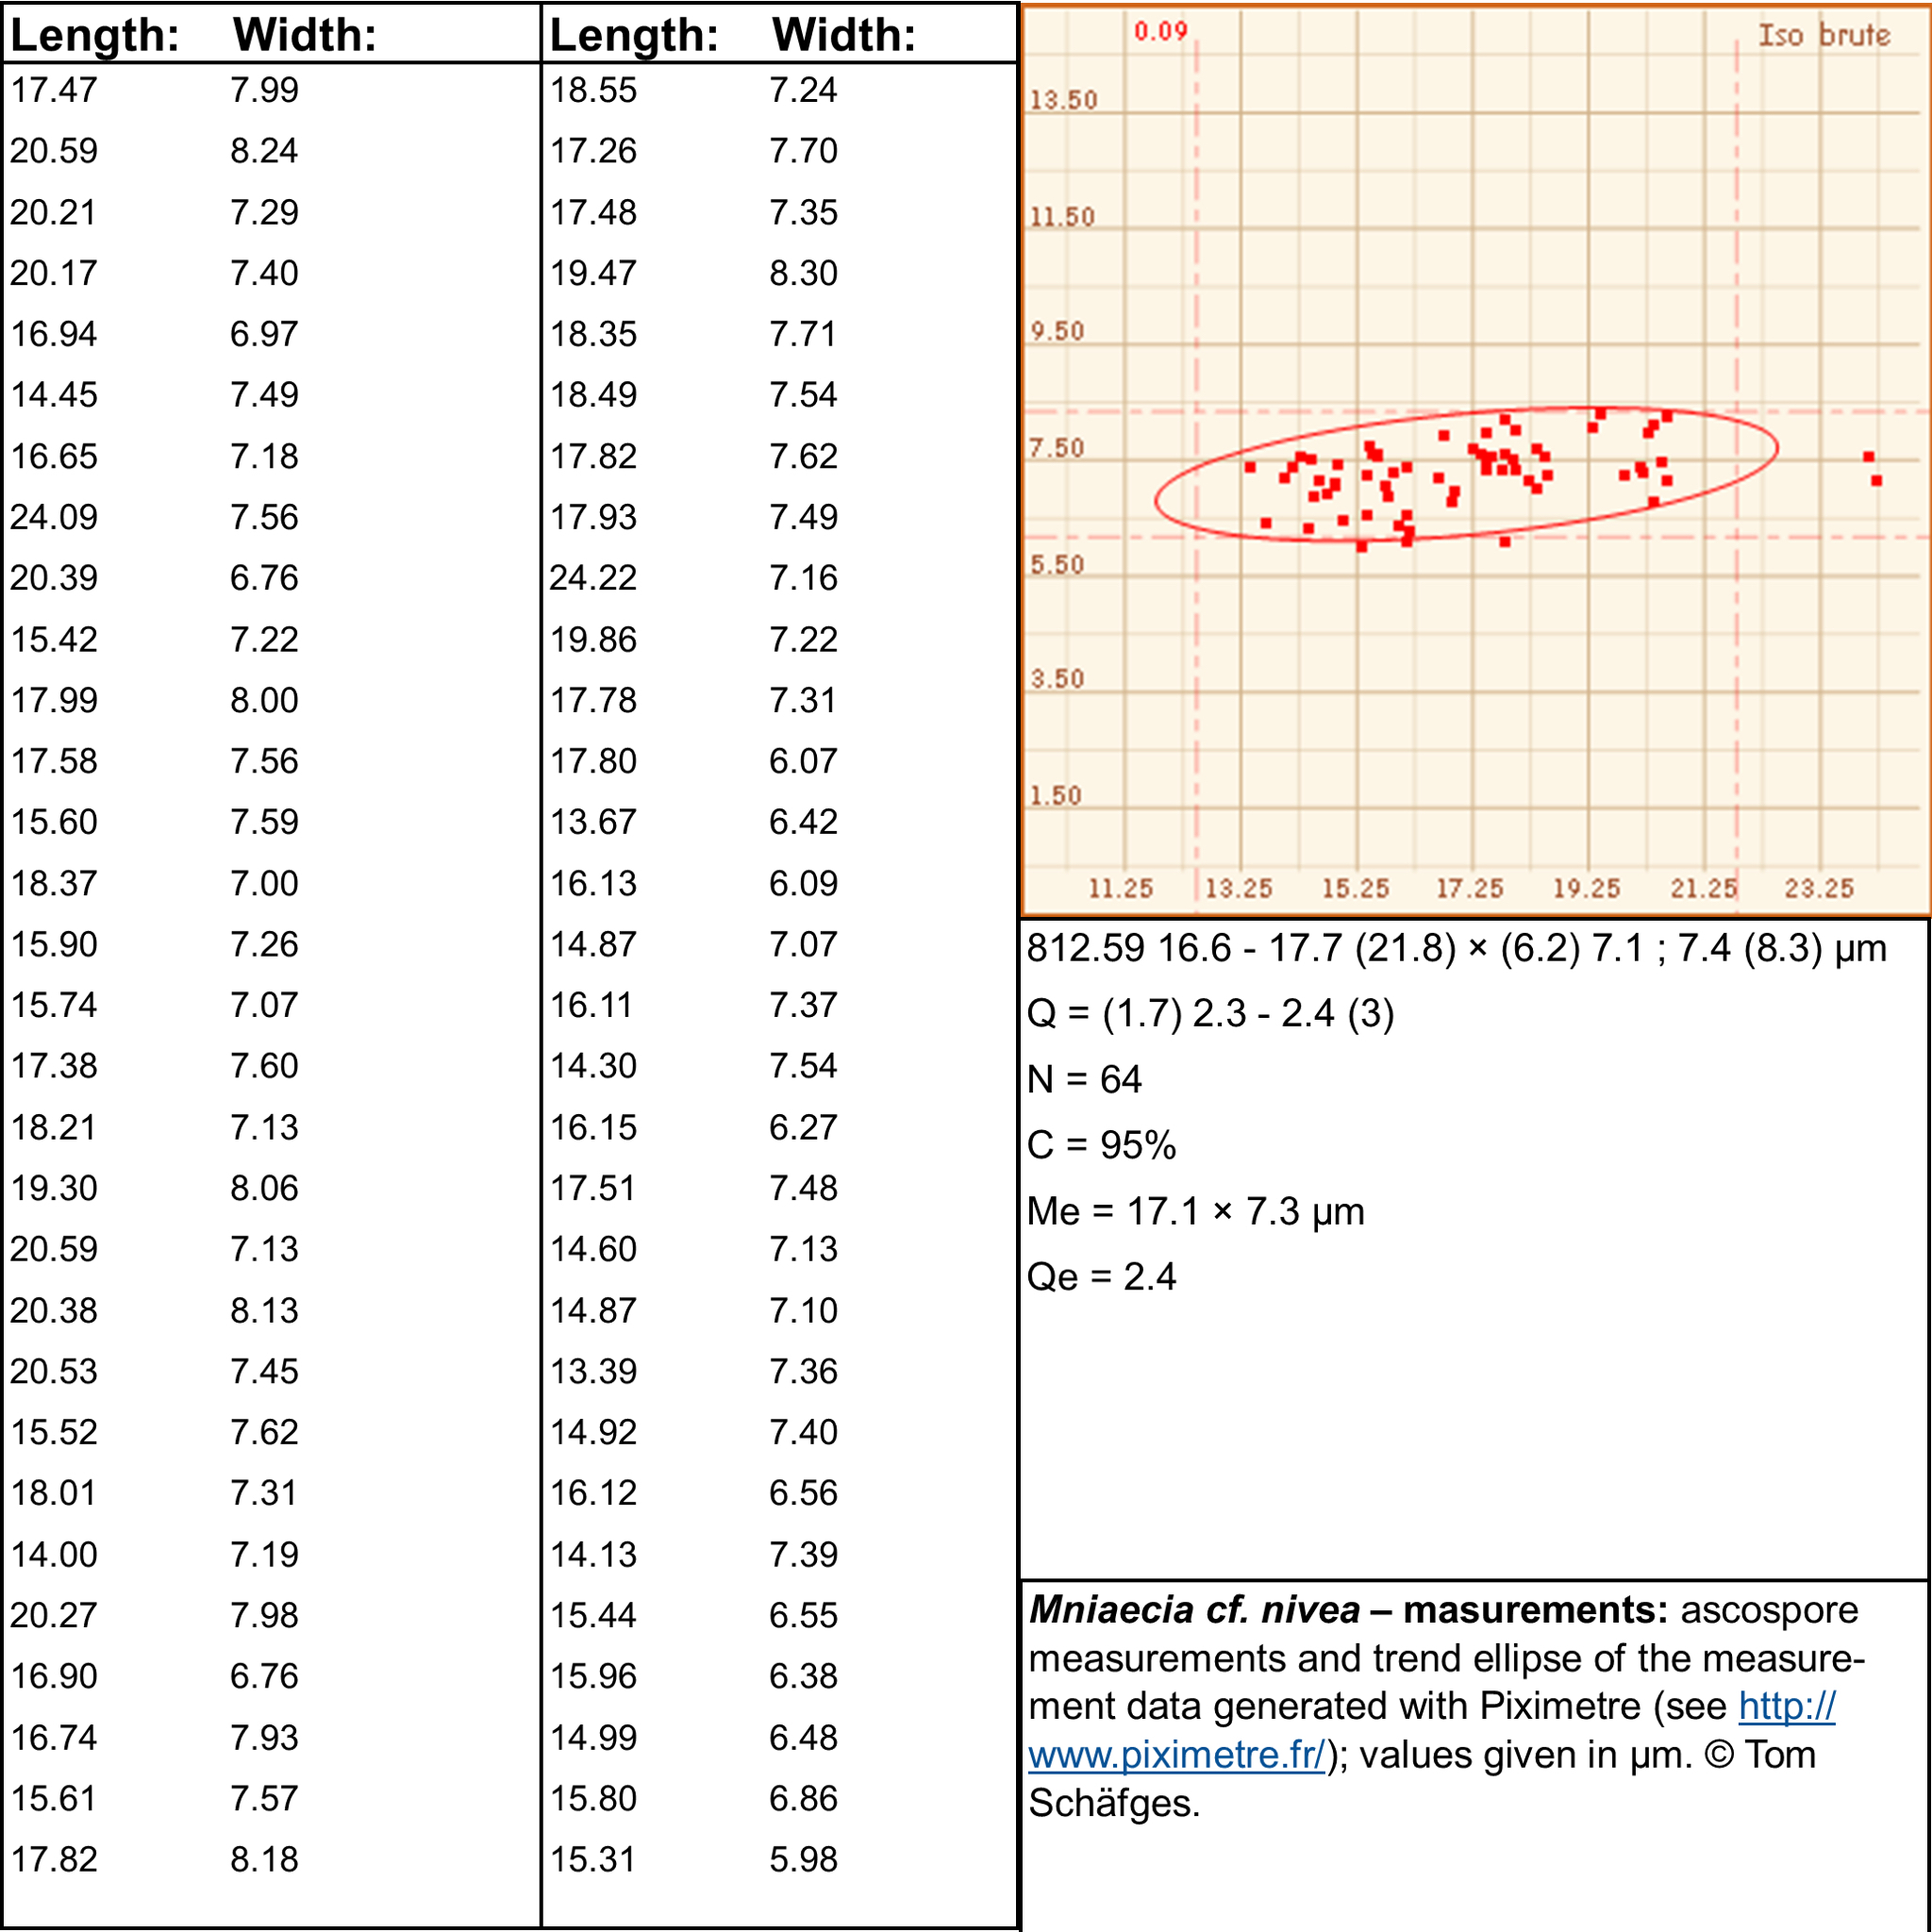Select the width cell '8.00'
The height and width of the screenshot is (1932, 1932).
(x=264, y=701)
